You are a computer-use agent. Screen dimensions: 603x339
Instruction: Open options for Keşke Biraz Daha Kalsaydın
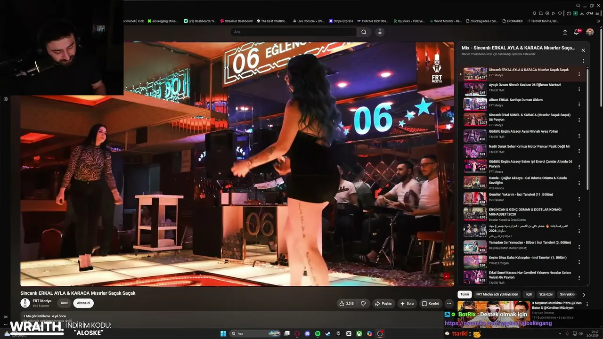579,262
